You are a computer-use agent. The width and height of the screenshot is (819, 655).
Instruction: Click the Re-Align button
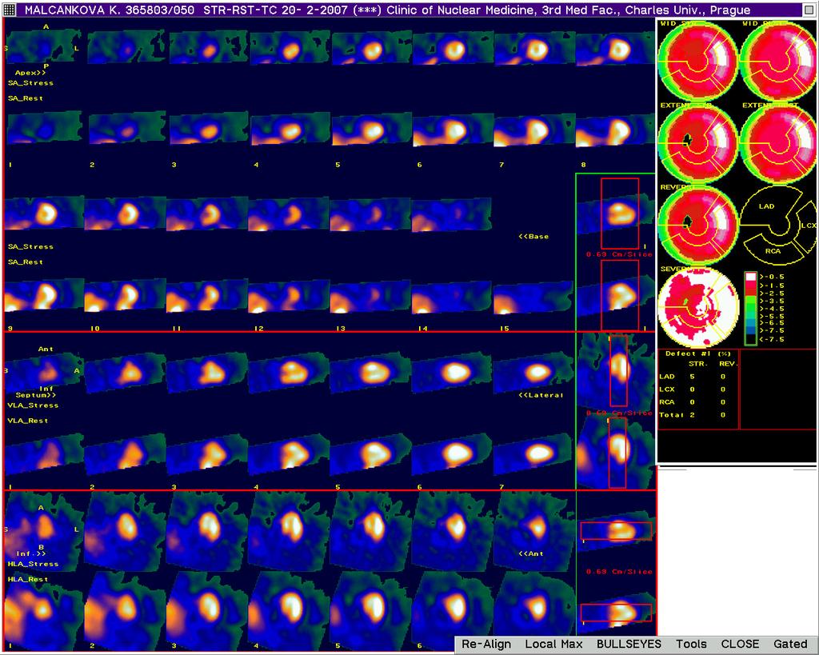click(485, 644)
